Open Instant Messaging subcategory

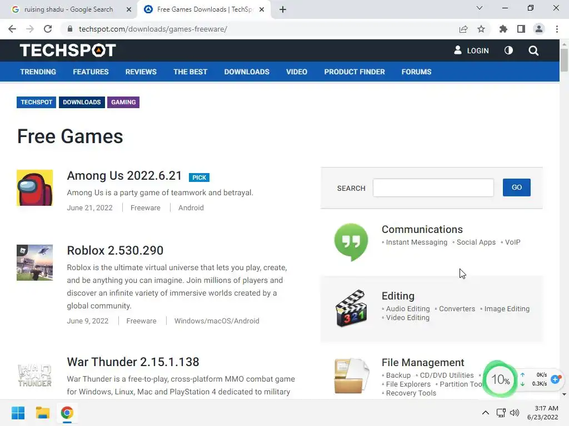(417, 242)
